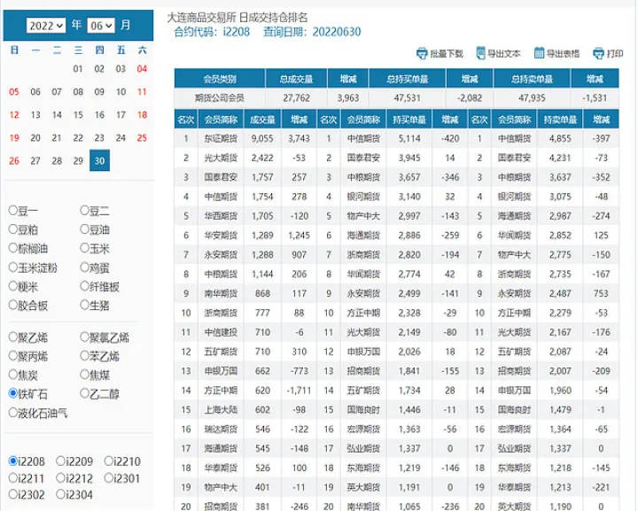Click the query date text 20220630

click(337, 32)
